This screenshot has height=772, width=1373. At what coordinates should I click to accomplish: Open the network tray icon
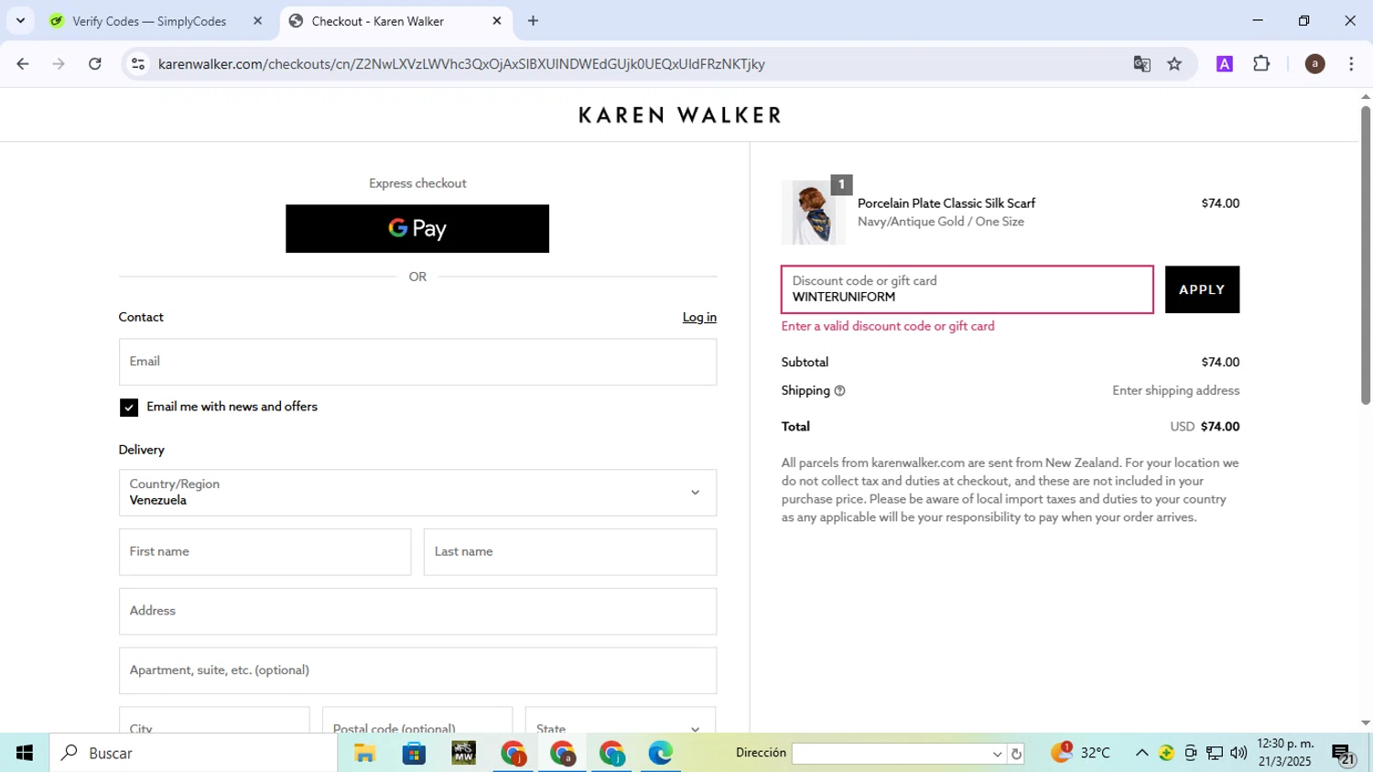pyautogui.click(x=1215, y=753)
